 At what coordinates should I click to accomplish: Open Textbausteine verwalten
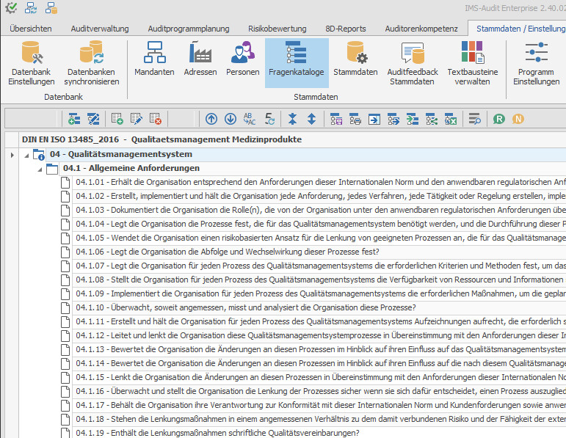pos(473,64)
